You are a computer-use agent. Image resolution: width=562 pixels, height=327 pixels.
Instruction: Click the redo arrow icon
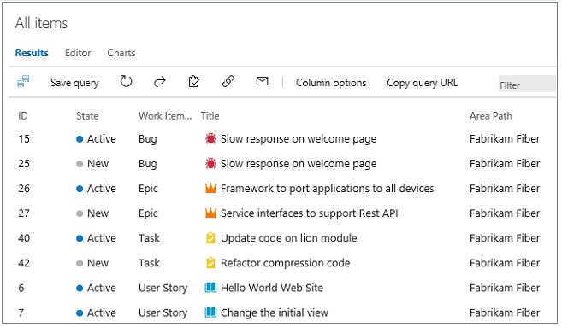pos(159,82)
